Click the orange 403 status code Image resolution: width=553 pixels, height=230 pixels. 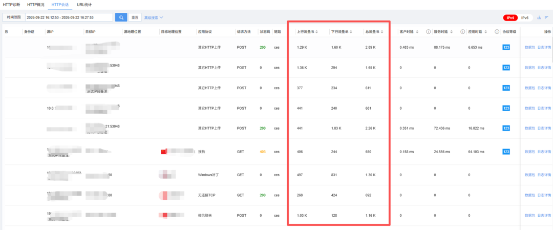(x=263, y=152)
